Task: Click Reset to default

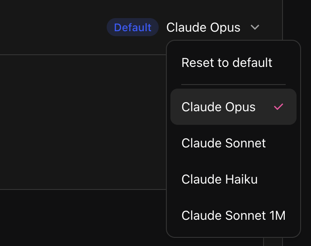Action: [227, 62]
